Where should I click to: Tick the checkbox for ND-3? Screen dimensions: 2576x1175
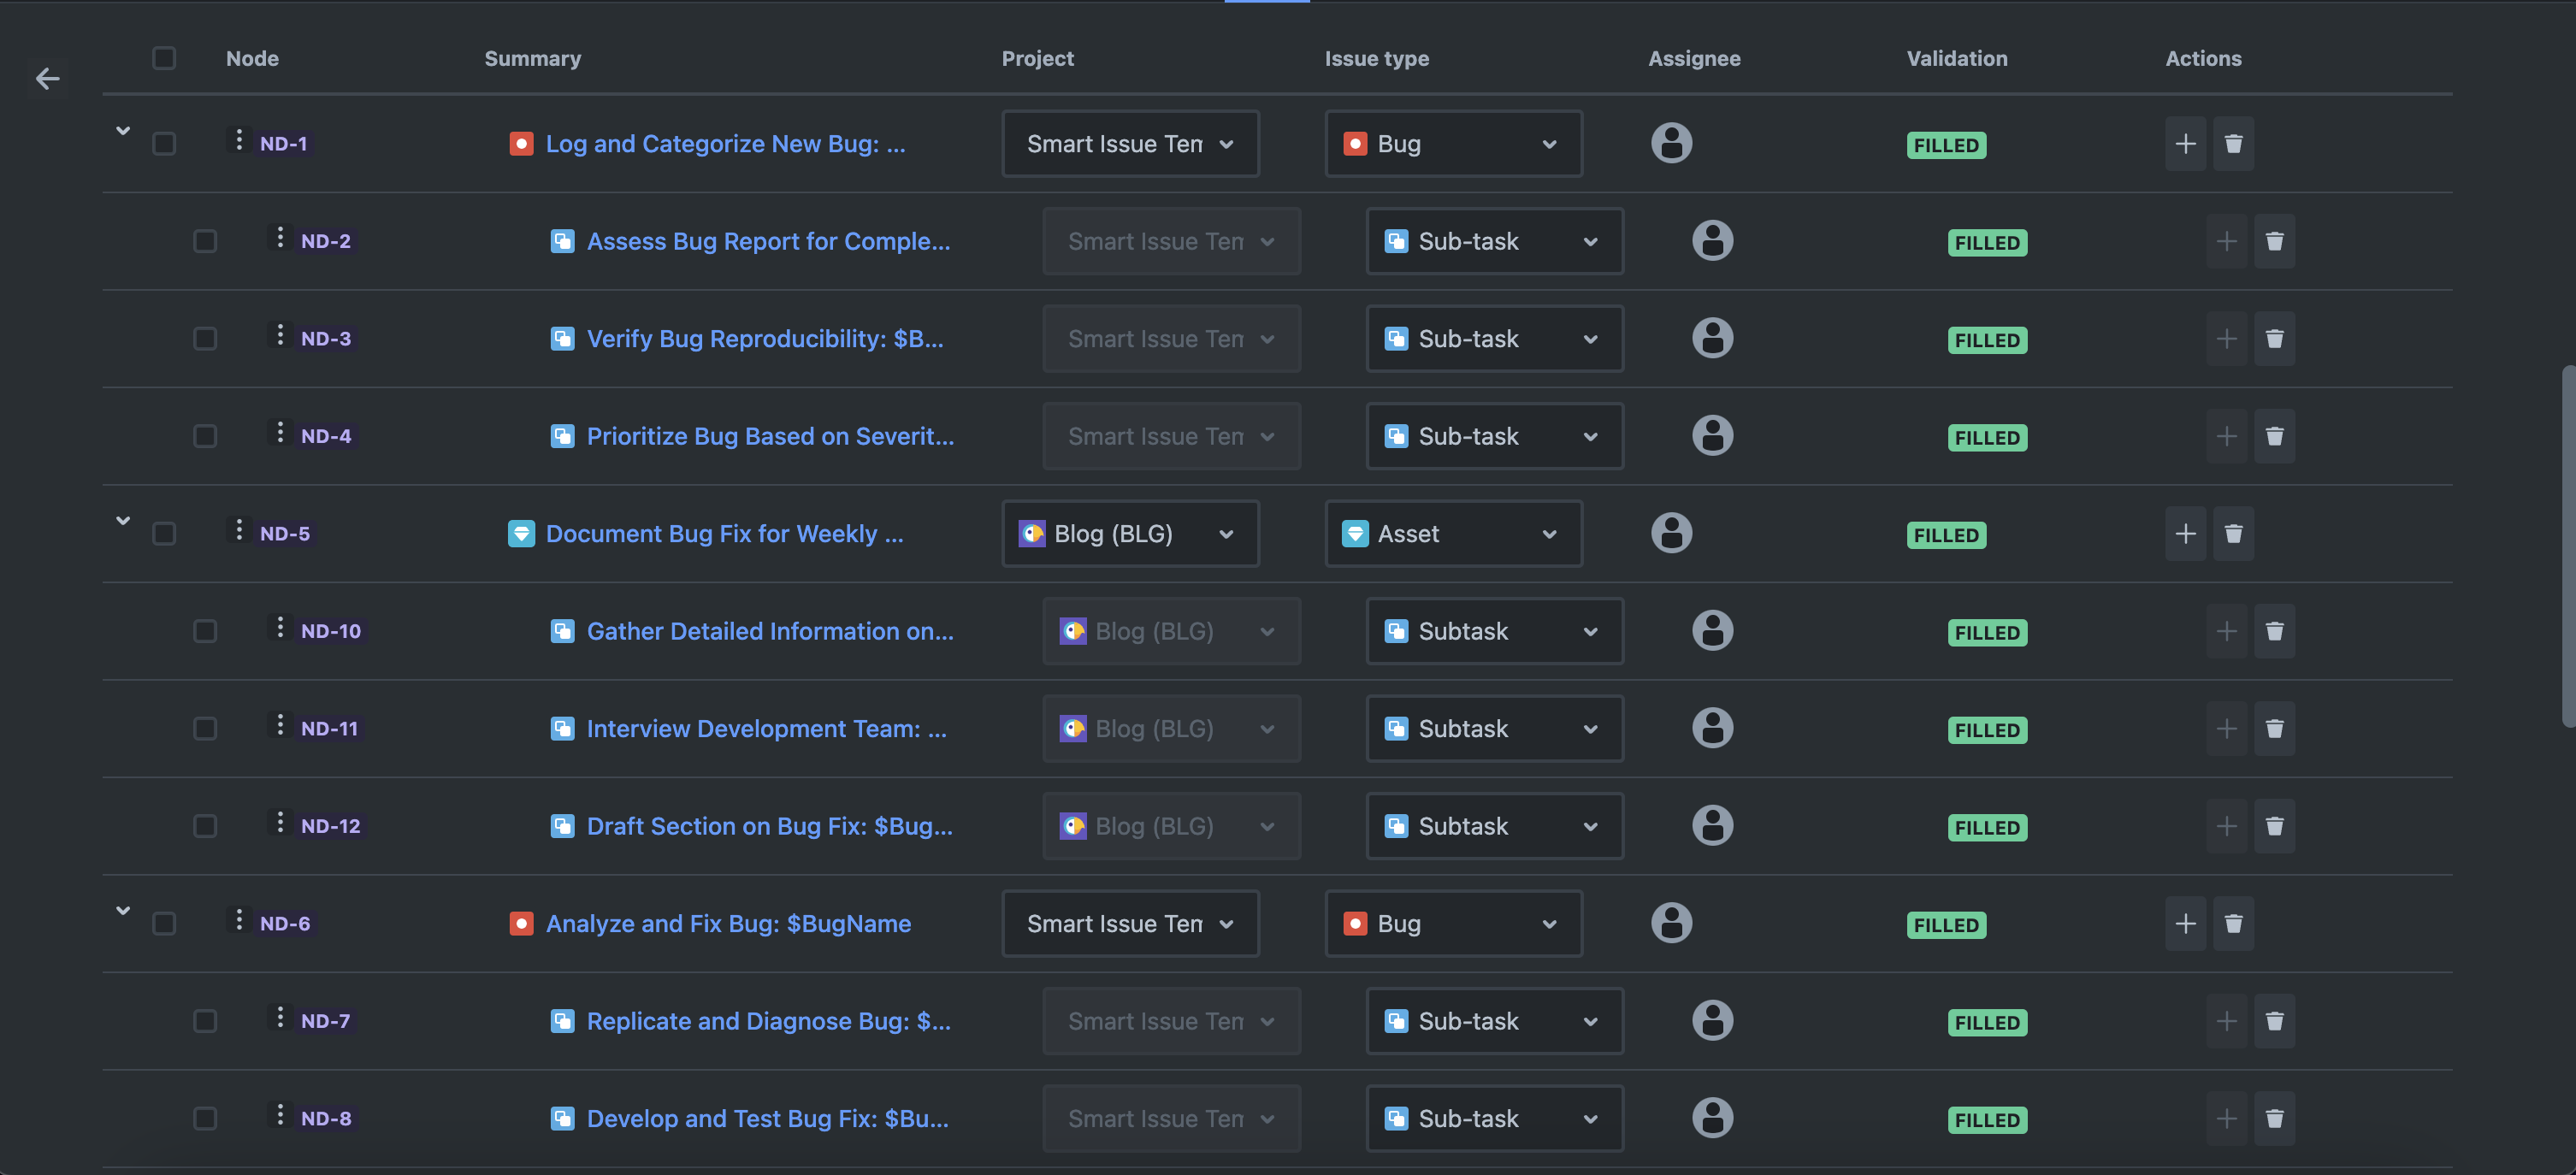pyautogui.click(x=205, y=339)
